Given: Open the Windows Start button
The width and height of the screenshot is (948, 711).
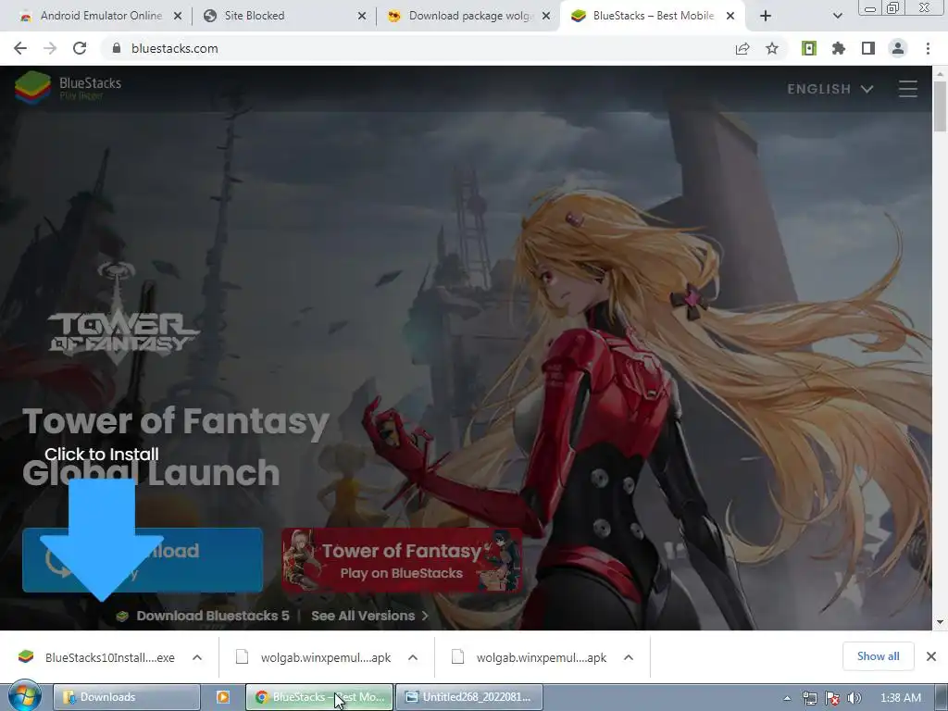Looking at the screenshot, I should tap(24, 696).
